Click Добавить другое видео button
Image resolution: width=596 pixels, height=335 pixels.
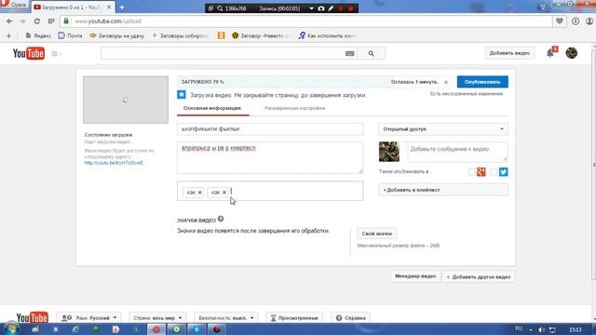click(478, 277)
